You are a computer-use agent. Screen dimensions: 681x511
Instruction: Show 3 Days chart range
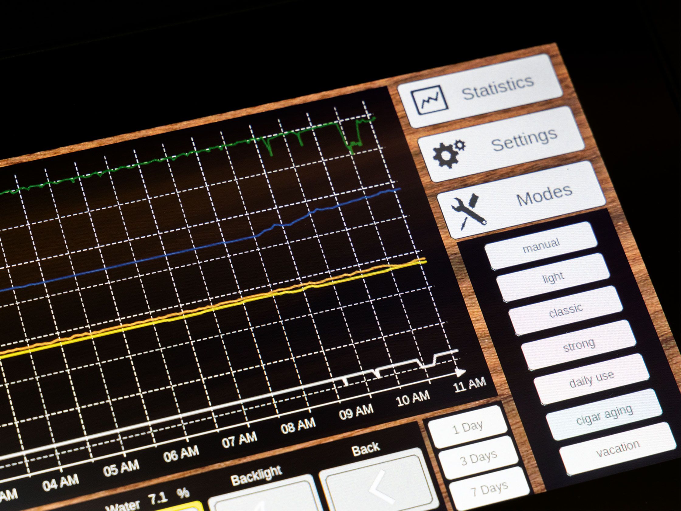point(479,458)
